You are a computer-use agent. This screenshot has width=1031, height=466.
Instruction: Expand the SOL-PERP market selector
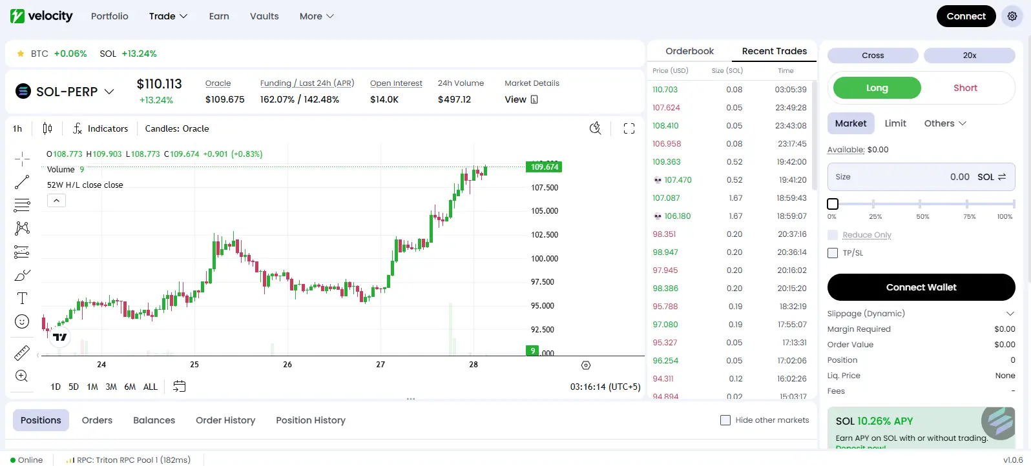pyautogui.click(x=109, y=92)
